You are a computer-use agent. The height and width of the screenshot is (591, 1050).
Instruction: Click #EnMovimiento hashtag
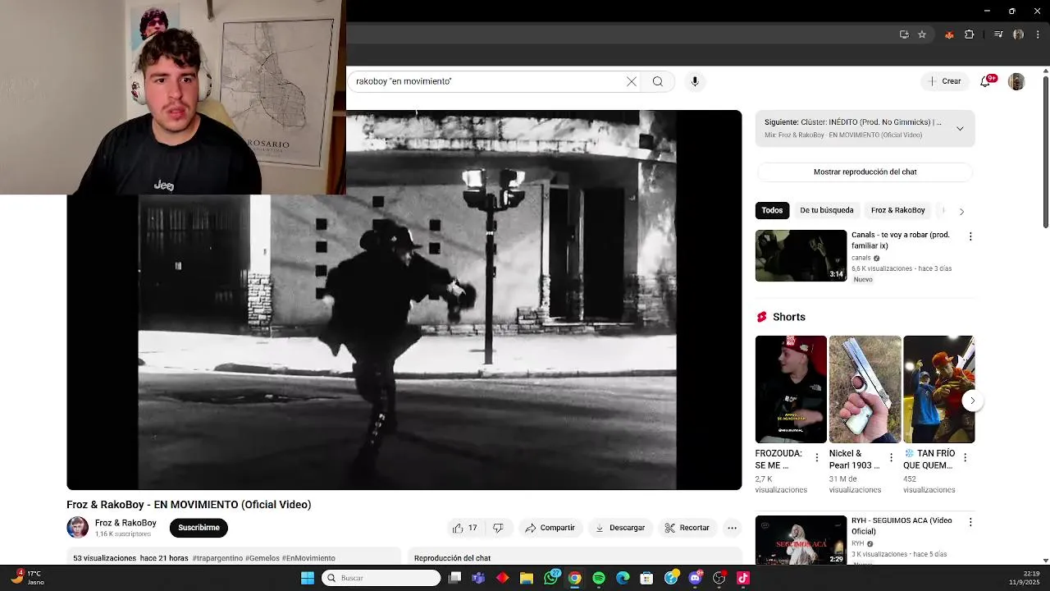(308, 558)
